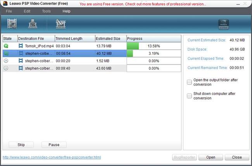
Task: Click the 00:00:20 trimmed length
Action: (63, 61)
